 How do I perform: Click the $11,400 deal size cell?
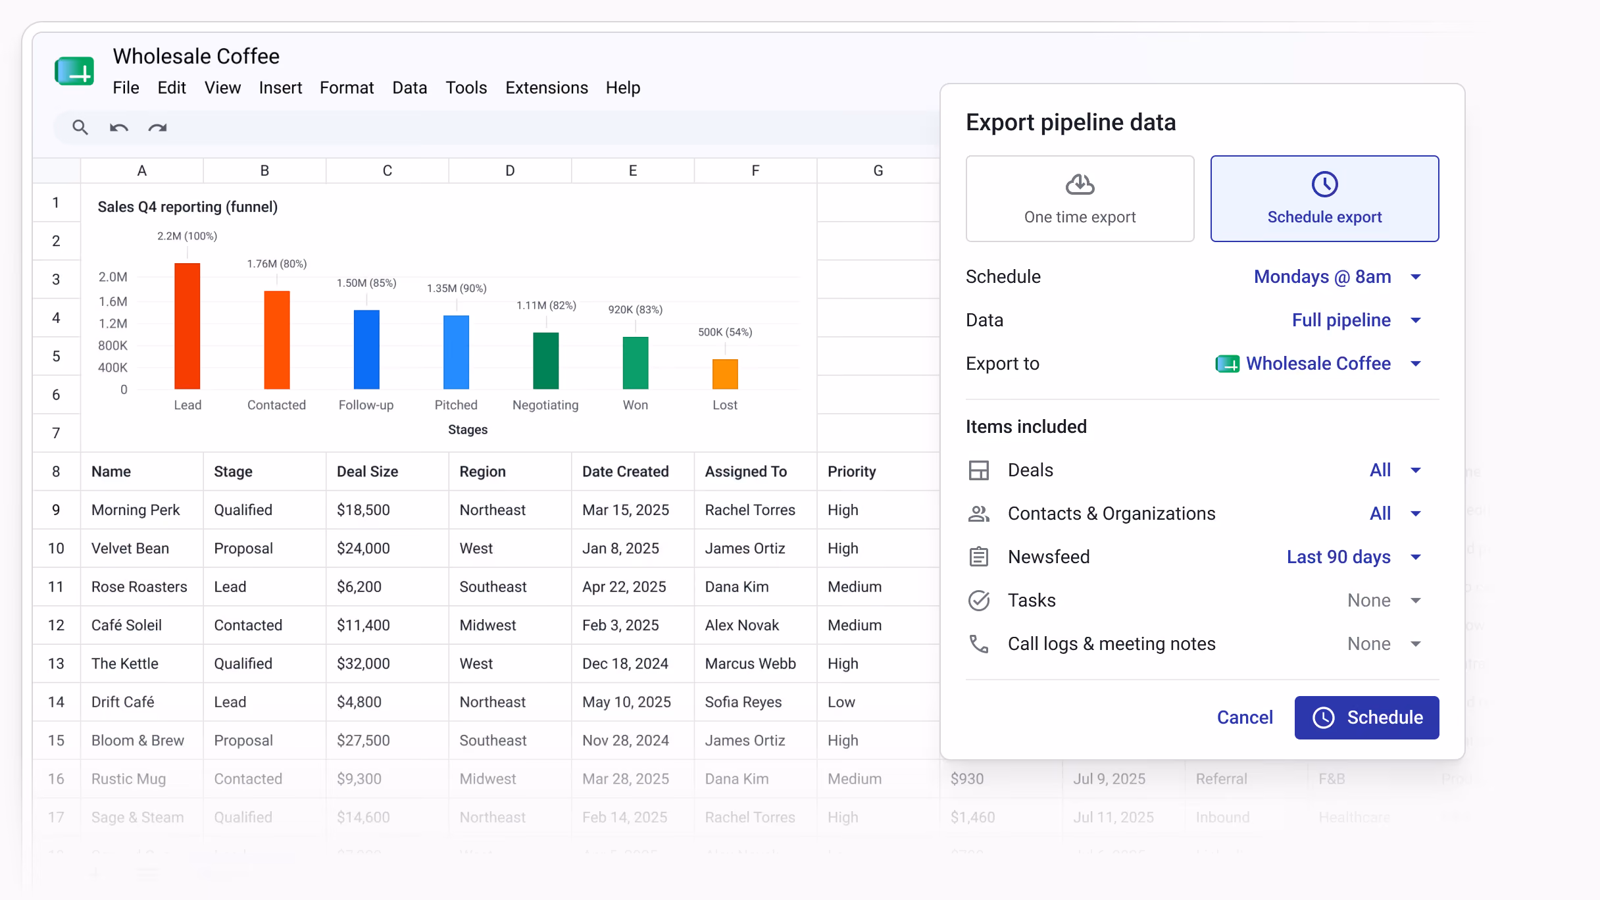(387, 626)
